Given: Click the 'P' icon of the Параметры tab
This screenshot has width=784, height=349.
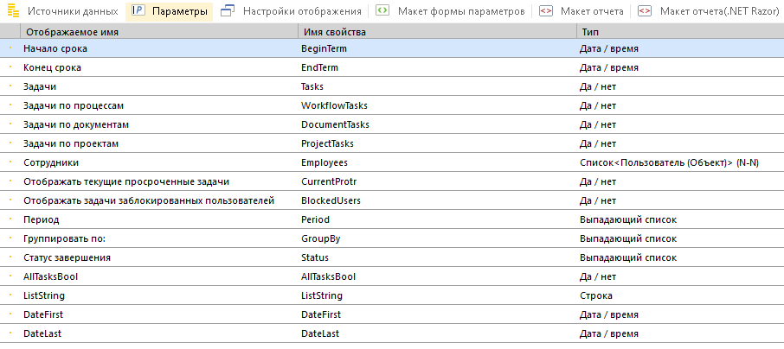Looking at the screenshot, I should [138, 12].
